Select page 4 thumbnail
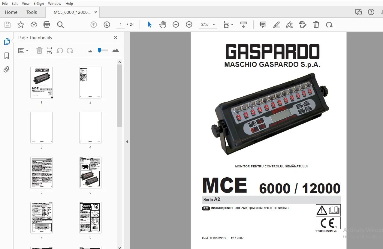Image resolution: width=383 pixels, height=249 pixels. (x=90, y=127)
